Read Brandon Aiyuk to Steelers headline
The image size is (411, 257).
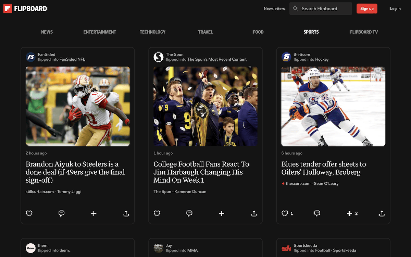pyautogui.click(x=75, y=172)
